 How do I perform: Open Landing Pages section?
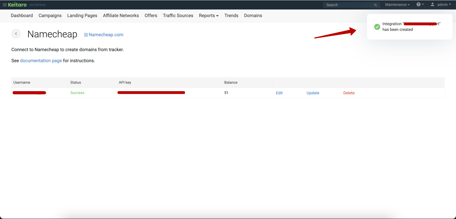coord(82,16)
